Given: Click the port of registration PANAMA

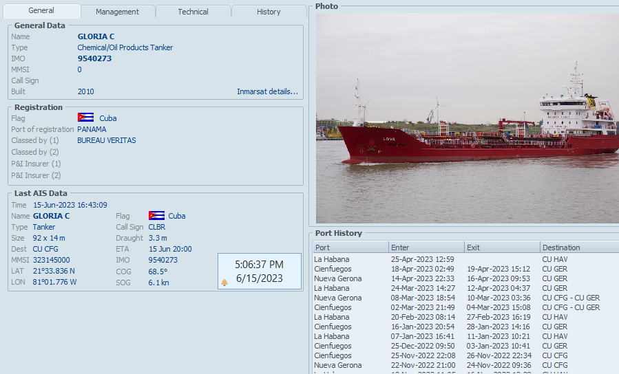Looking at the screenshot, I should point(92,129).
